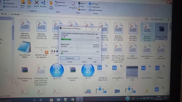The width and height of the screenshot is (182, 102).
Task: Click the Task View taskbar icon
Action: 41,100
